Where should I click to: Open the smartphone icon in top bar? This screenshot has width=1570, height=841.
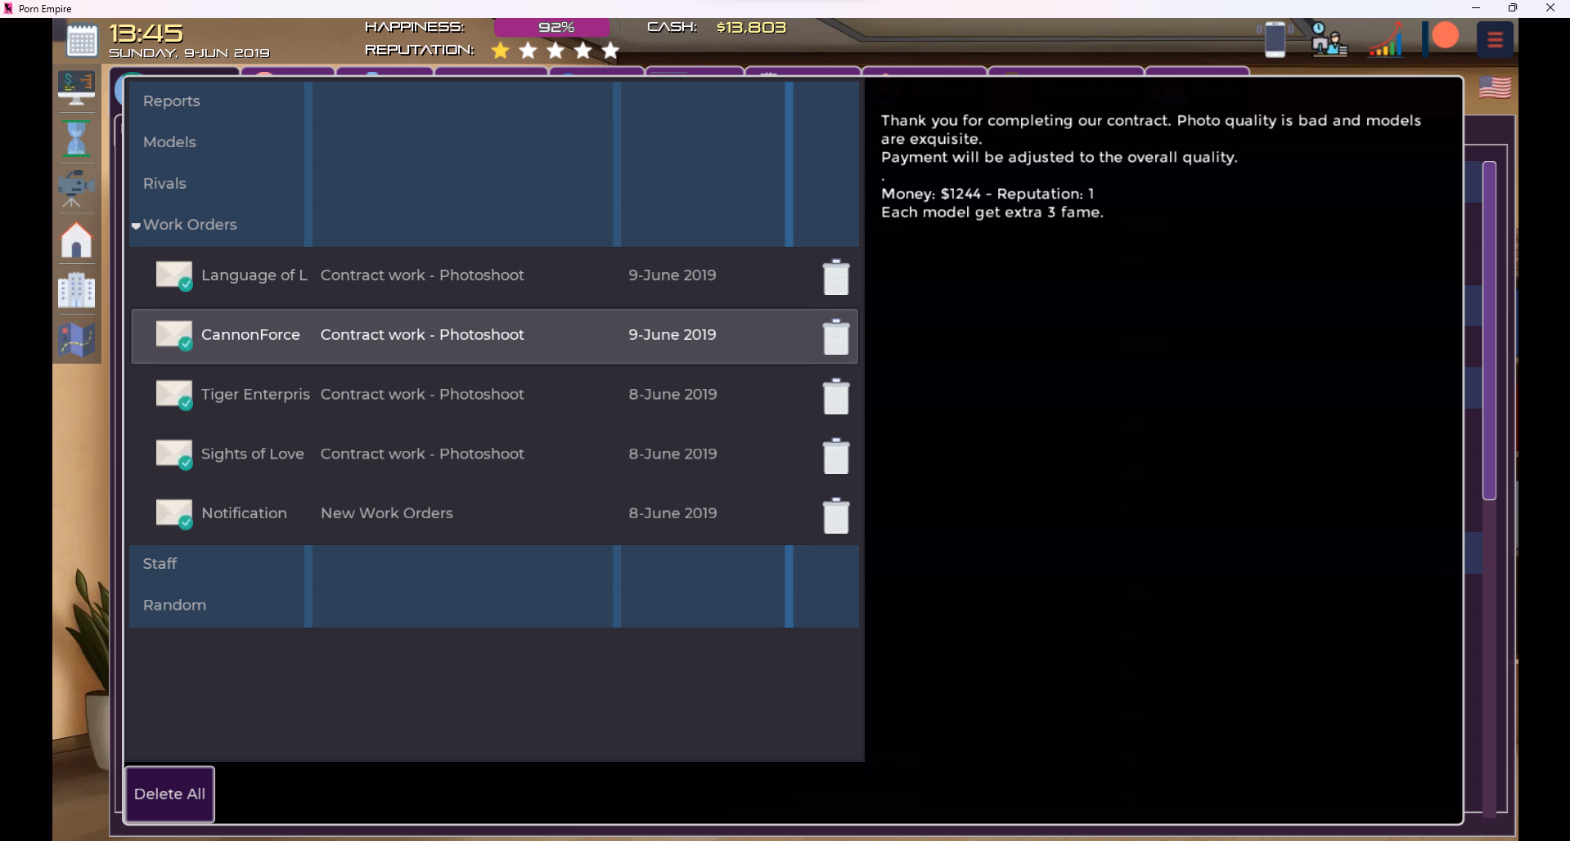coord(1275,39)
